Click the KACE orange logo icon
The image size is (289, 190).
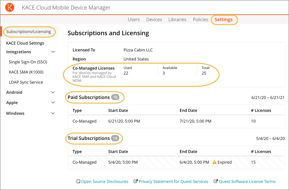[9, 7]
